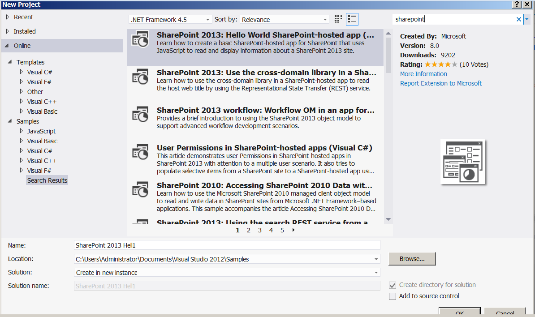Viewport: 535px width, 317px height.
Task: Go to results page 3
Action: [259, 231]
